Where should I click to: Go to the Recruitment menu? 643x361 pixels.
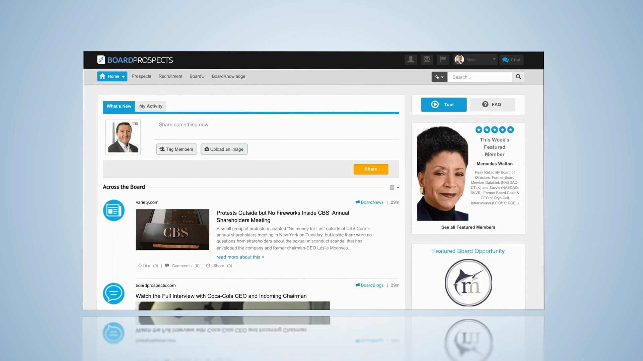pos(170,76)
